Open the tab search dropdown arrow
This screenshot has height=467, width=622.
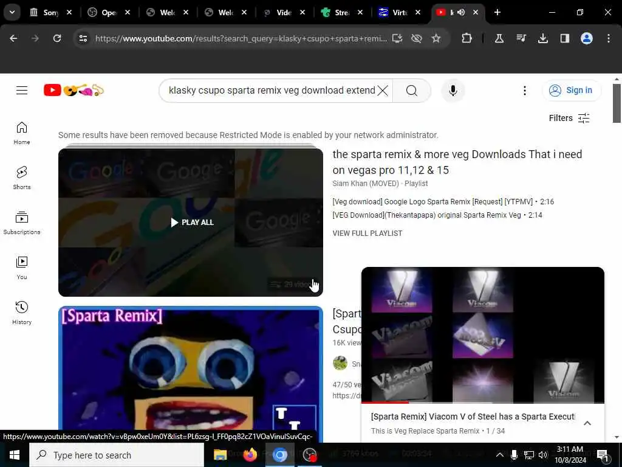(12, 12)
